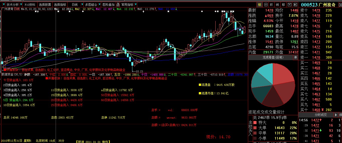
Task: Click the 逐笔成交成交量统计 heading
Action: 267,112
